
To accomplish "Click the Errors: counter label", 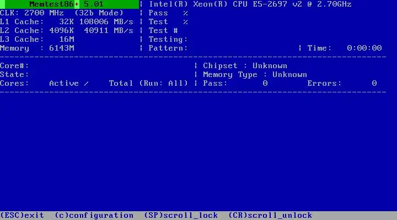I will [x=324, y=84].
